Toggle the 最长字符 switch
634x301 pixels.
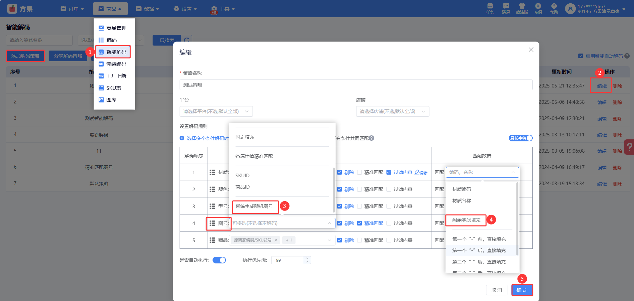click(x=520, y=138)
